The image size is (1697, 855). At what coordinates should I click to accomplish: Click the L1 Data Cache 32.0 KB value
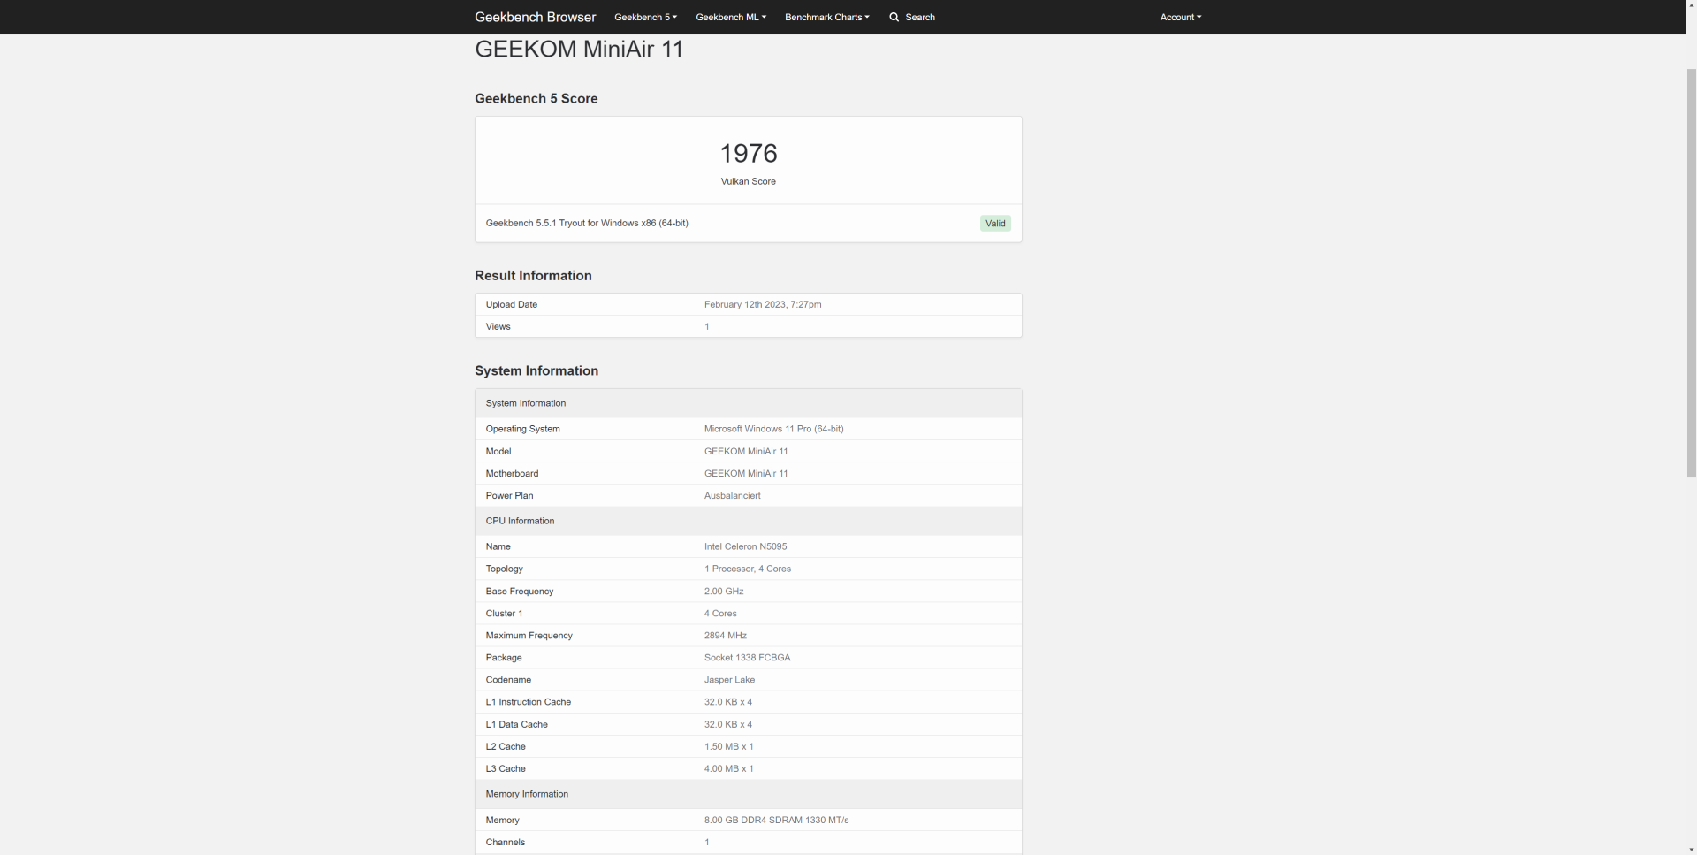pyautogui.click(x=728, y=724)
